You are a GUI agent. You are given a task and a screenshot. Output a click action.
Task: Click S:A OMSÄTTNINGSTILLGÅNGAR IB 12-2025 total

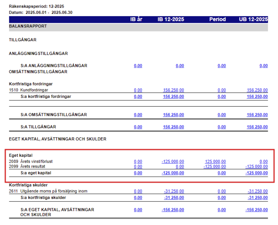point(173,115)
